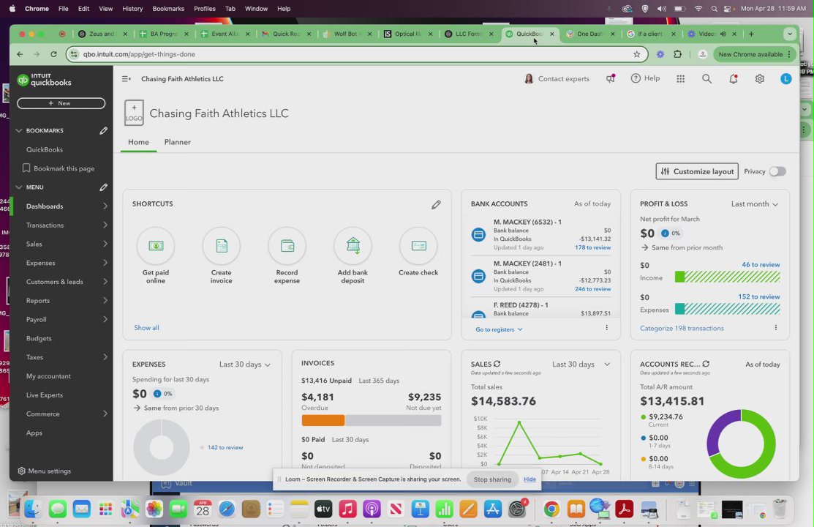Edit the BOOKMARKS section with pencil icon
The height and width of the screenshot is (527, 814).
(103, 130)
